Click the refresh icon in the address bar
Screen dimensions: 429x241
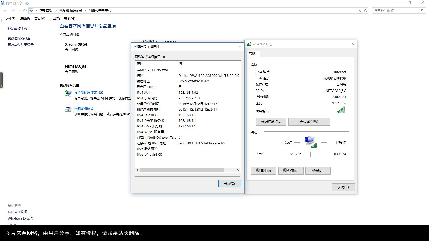point(365,10)
